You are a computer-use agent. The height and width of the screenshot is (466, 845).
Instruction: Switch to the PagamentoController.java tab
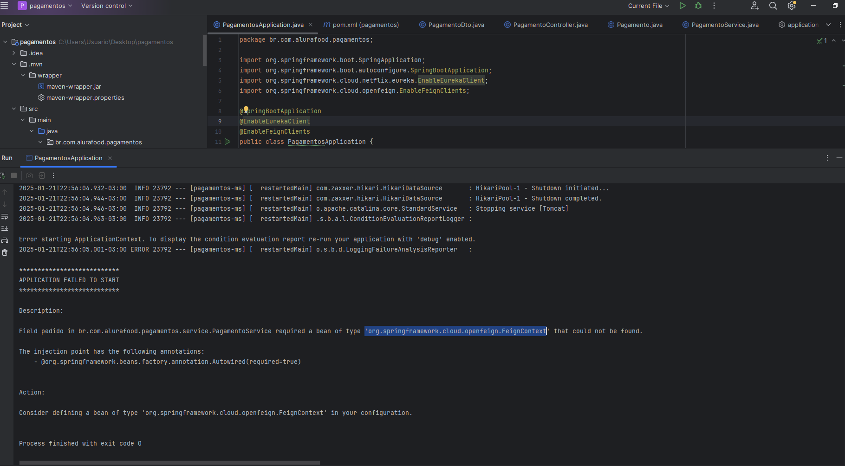pos(546,25)
